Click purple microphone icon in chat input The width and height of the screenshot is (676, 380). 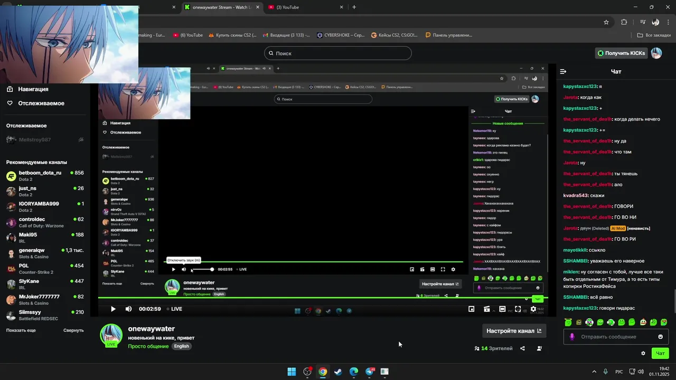pos(572,337)
